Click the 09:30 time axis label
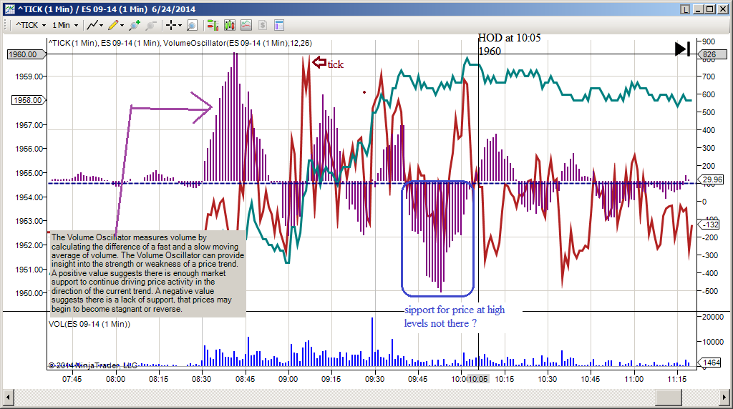Screen dimensions: 733x409 pyautogui.click(x=374, y=379)
